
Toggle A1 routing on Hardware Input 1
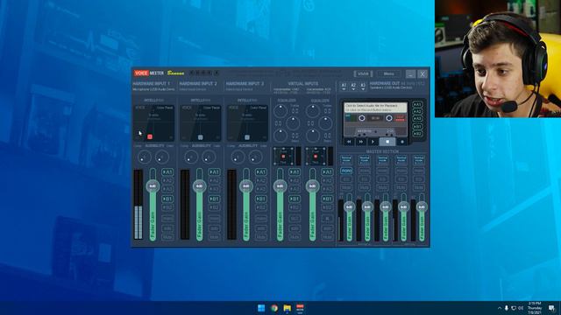pyautogui.click(x=167, y=171)
